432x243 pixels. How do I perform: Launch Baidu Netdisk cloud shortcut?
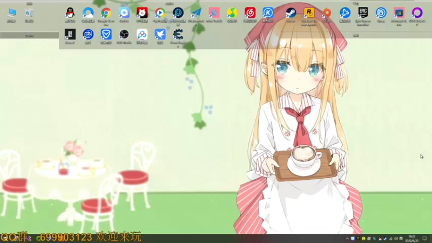point(142,37)
